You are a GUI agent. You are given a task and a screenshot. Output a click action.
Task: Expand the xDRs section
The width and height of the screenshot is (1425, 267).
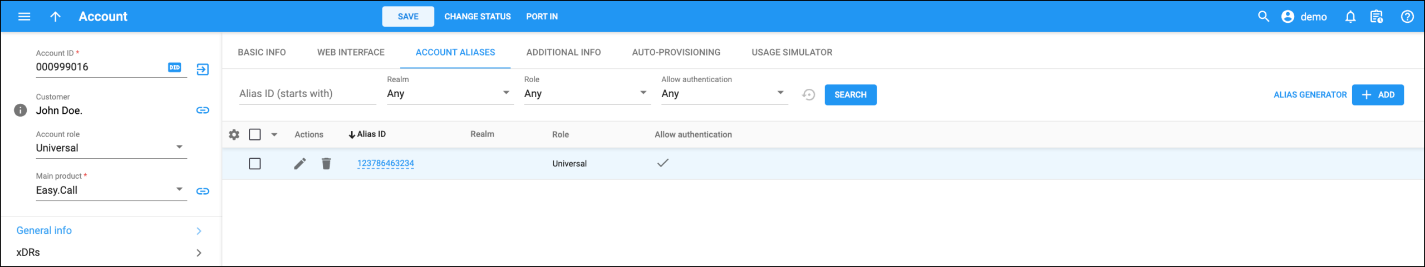pos(110,253)
